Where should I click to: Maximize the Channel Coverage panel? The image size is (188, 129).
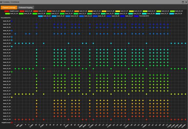click(183, 2)
